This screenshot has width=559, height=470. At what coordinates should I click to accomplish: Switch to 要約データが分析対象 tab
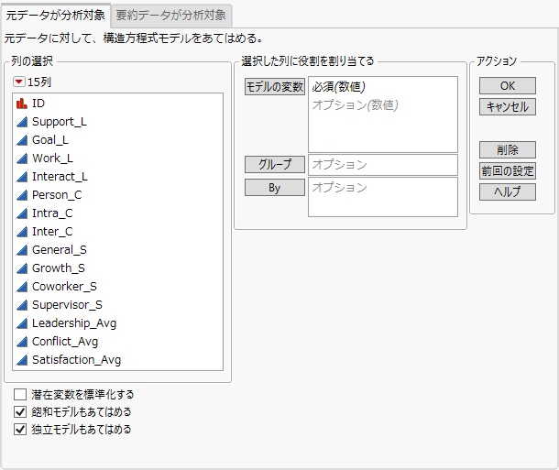171,16
